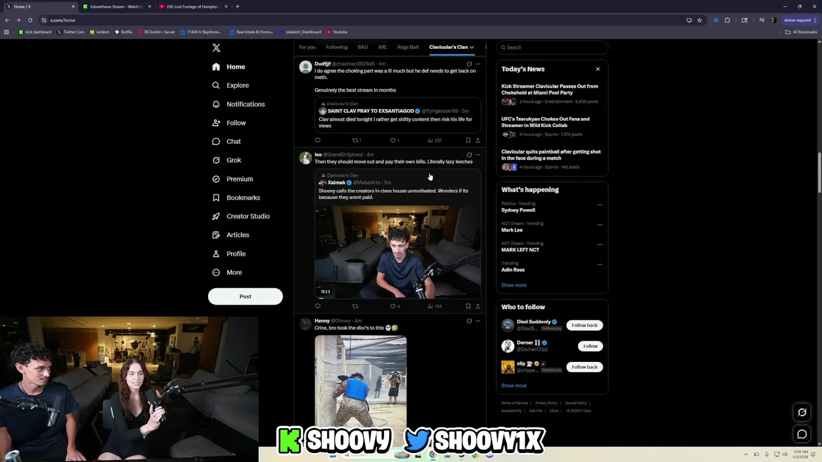This screenshot has height=462, width=822.
Task: Open more options on Henny's post
Action: [x=477, y=321]
